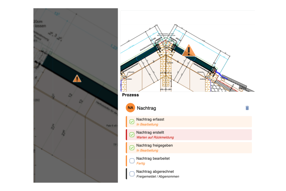Click the 'Nachtrag erfasst' step label
Screen dimensions: 286x191
[150, 119]
